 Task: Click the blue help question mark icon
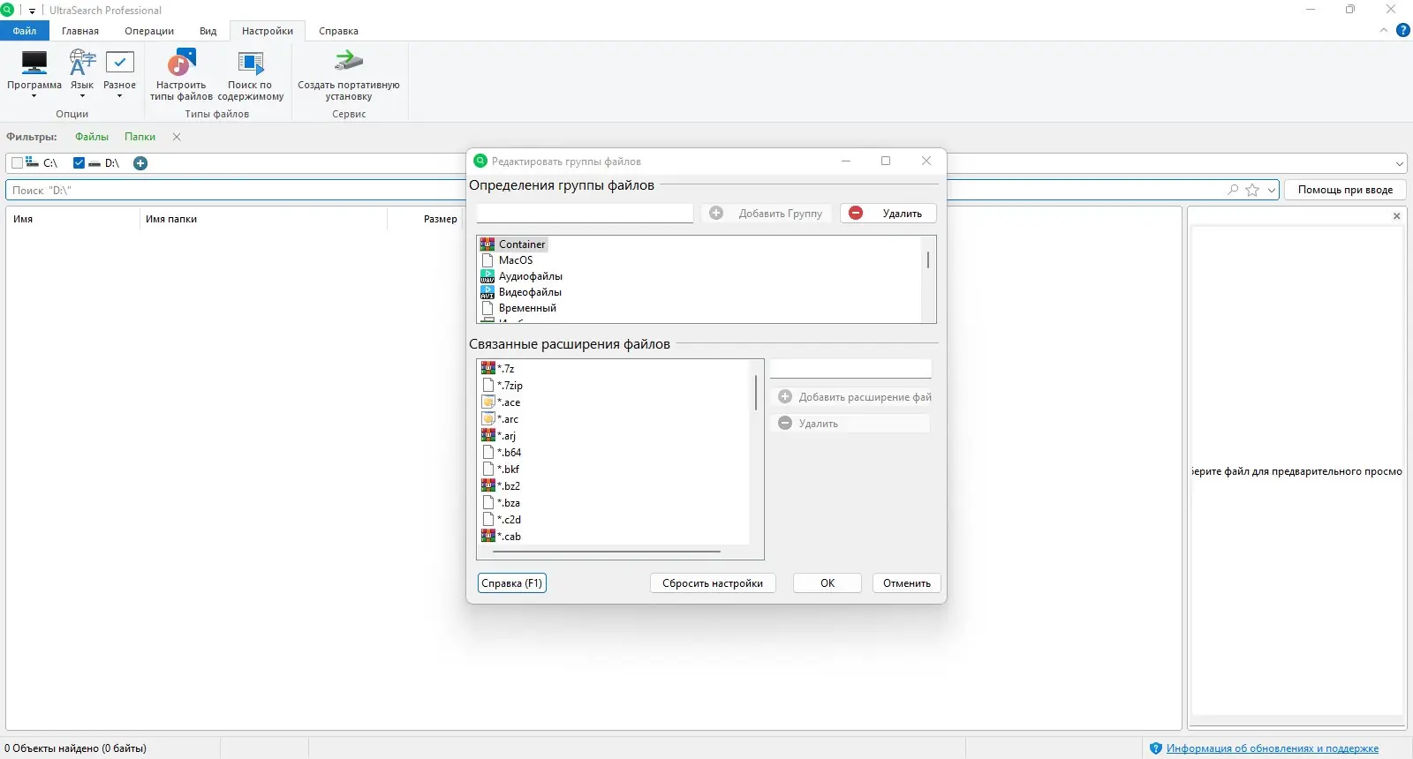(1402, 31)
